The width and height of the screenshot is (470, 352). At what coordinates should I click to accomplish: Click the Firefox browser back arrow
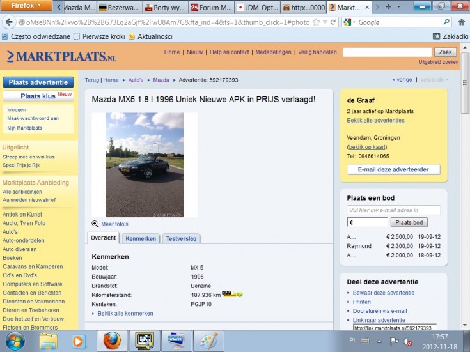click(x=9, y=22)
